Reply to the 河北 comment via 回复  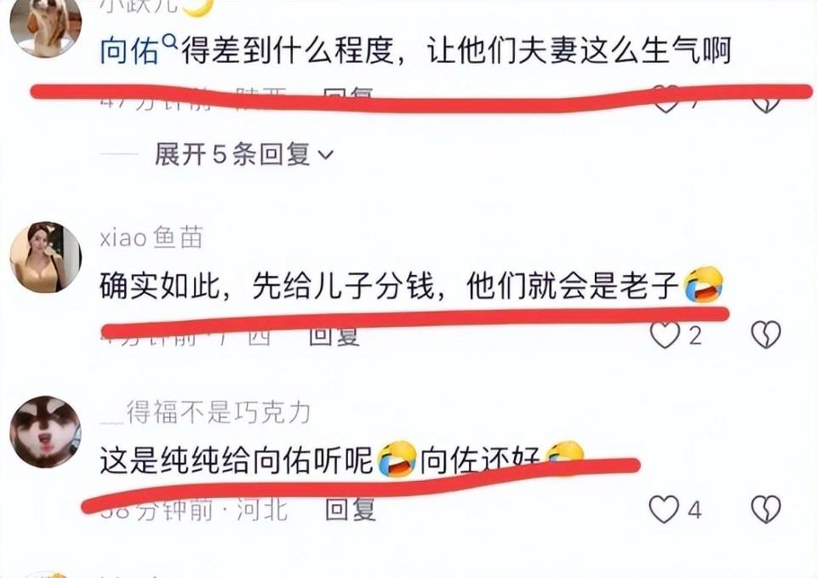350,509
